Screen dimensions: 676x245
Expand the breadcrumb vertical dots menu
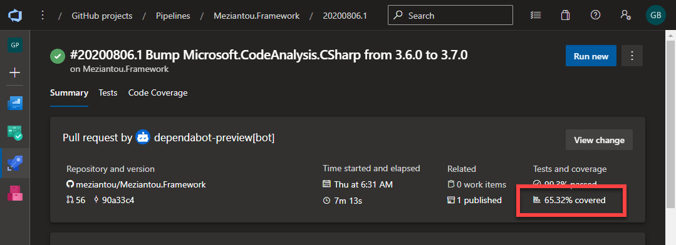point(42,16)
